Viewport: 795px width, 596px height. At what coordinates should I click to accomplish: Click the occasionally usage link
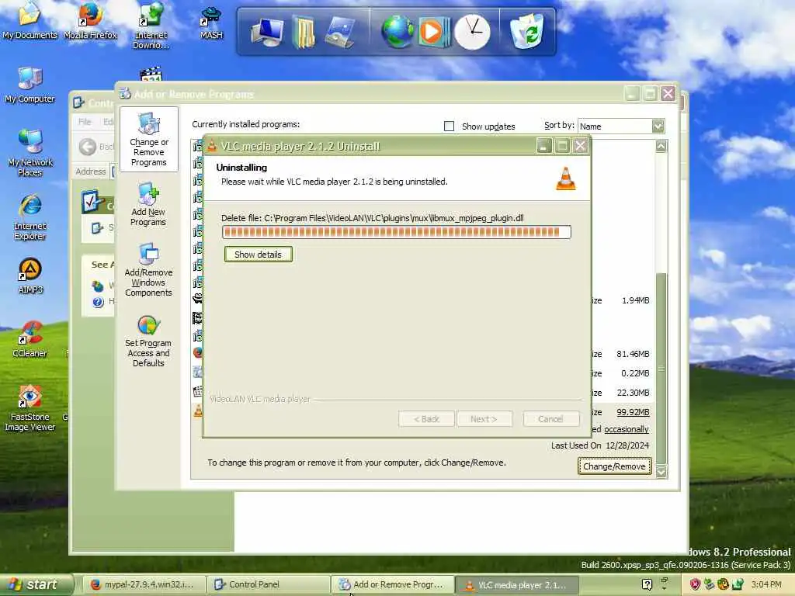(627, 429)
